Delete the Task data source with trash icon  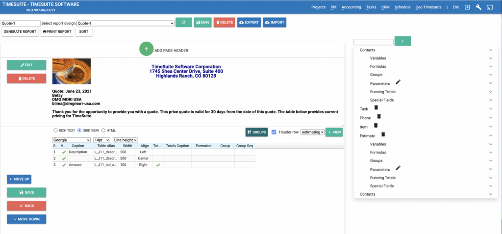[x=376, y=107]
